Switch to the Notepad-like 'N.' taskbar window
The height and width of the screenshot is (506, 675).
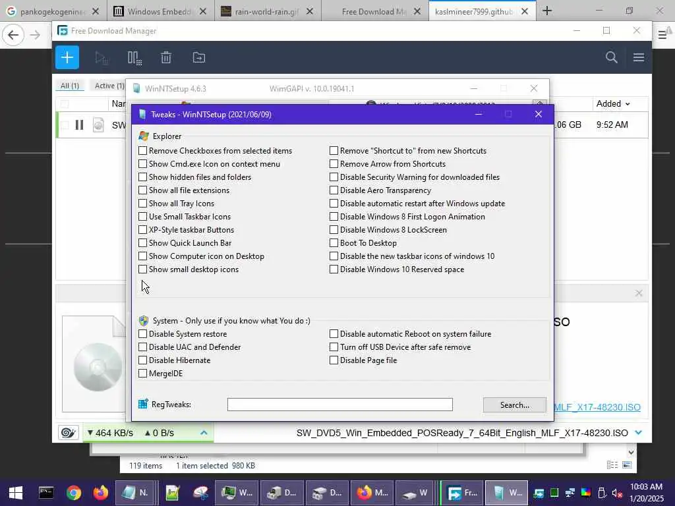click(134, 493)
